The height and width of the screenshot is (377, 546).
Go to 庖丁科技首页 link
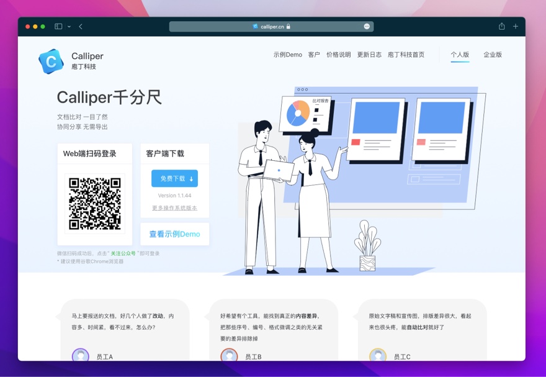coord(406,55)
